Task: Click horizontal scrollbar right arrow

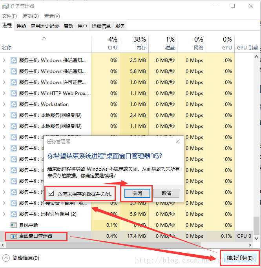Action: (x=250, y=245)
